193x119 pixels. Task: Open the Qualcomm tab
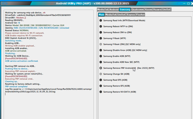(x=137, y=9)
